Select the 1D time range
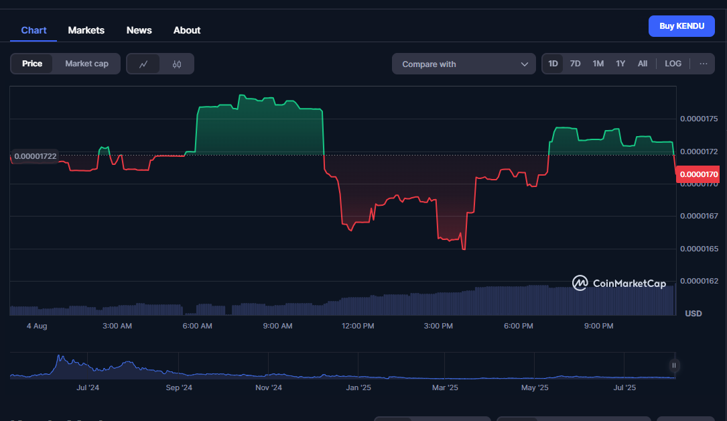 (x=553, y=64)
